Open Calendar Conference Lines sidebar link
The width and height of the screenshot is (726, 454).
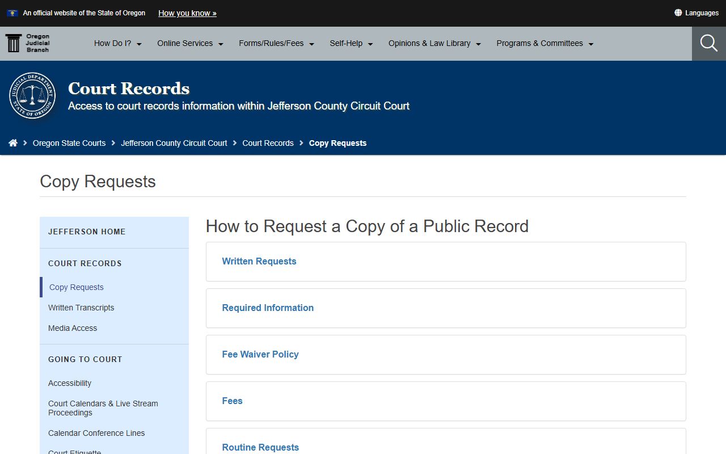point(96,433)
